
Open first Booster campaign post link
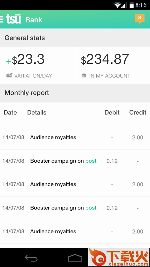pyautogui.click(x=91, y=161)
